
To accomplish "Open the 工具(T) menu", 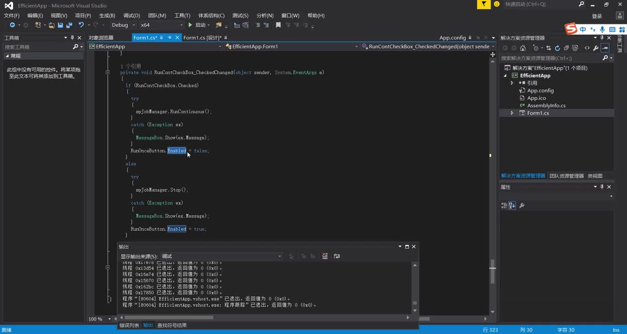I will pos(182,15).
